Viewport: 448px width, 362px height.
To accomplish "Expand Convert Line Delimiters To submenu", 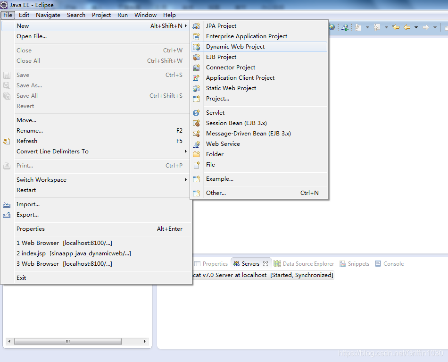I will 186,151.
